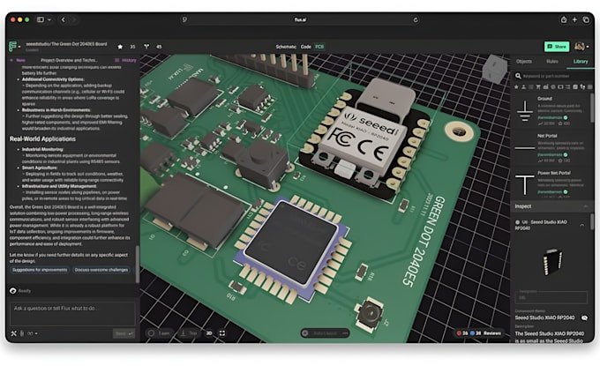The height and width of the screenshot is (366, 600).
Task: Click the Safari share icon
Action: pyautogui.click(x=564, y=19)
